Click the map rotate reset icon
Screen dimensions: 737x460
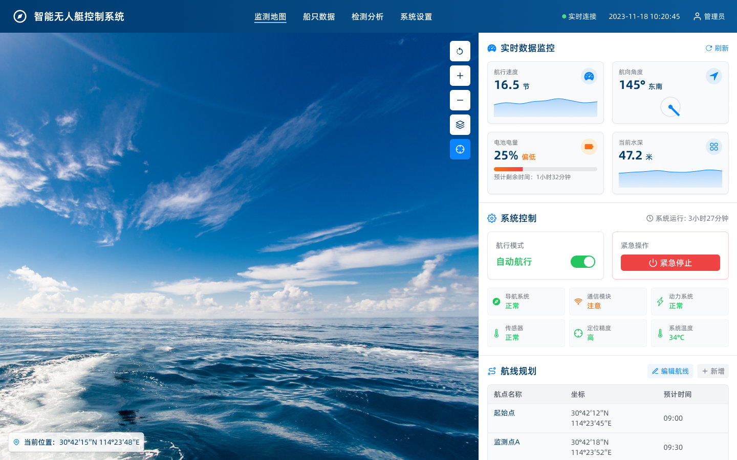pyautogui.click(x=460, y=51)
